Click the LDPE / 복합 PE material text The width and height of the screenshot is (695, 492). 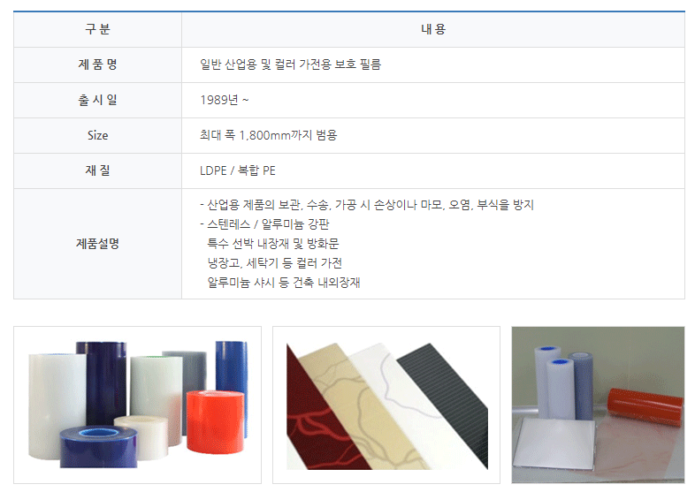238,170
